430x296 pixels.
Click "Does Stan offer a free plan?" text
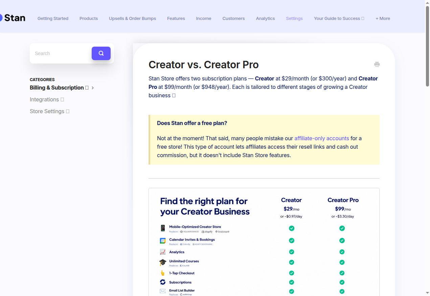click(192, 123)
